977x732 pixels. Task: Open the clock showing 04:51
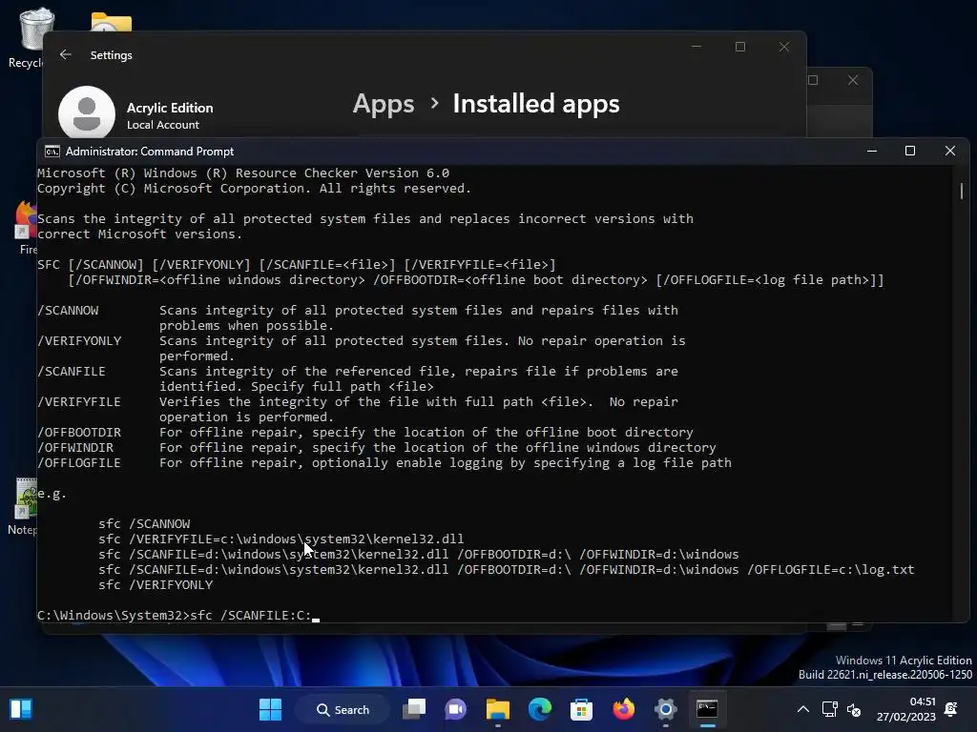pos(906,709)
